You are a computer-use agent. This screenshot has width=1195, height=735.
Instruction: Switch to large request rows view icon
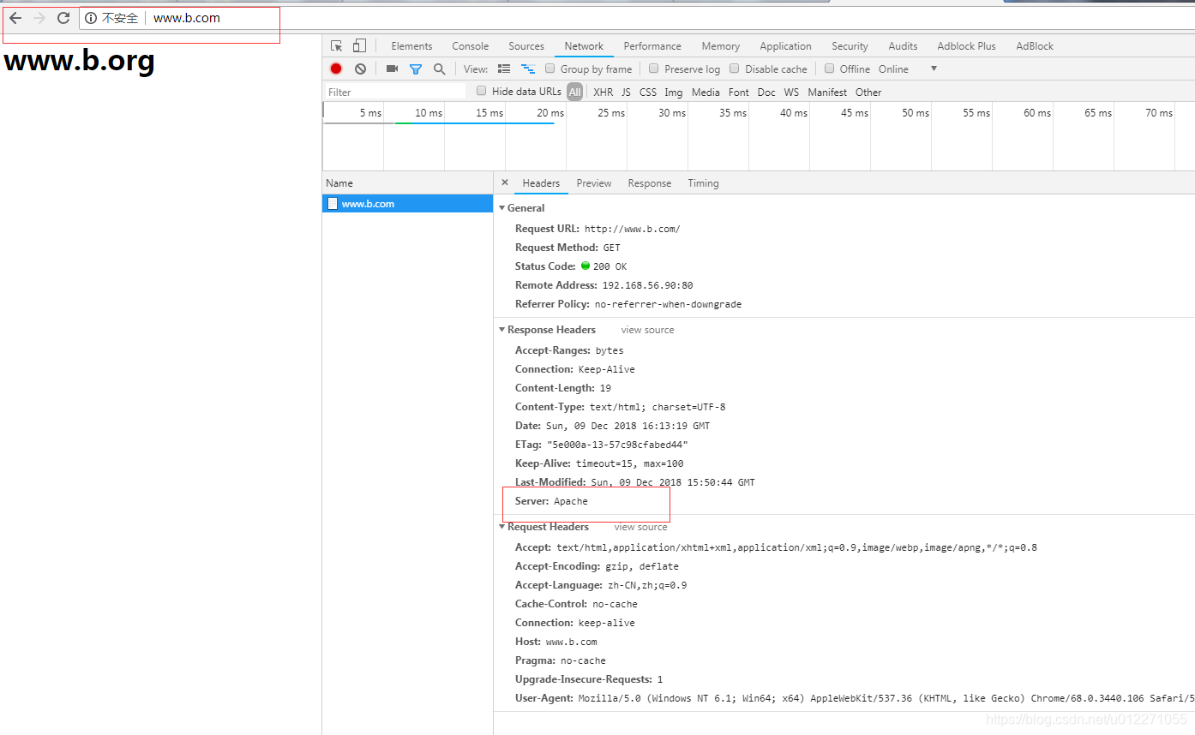coord(504,69)
